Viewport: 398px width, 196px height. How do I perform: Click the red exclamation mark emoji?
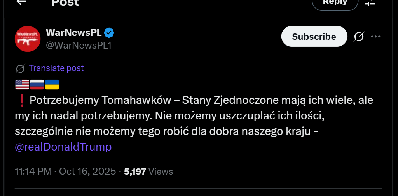click(x=21, y=100)
